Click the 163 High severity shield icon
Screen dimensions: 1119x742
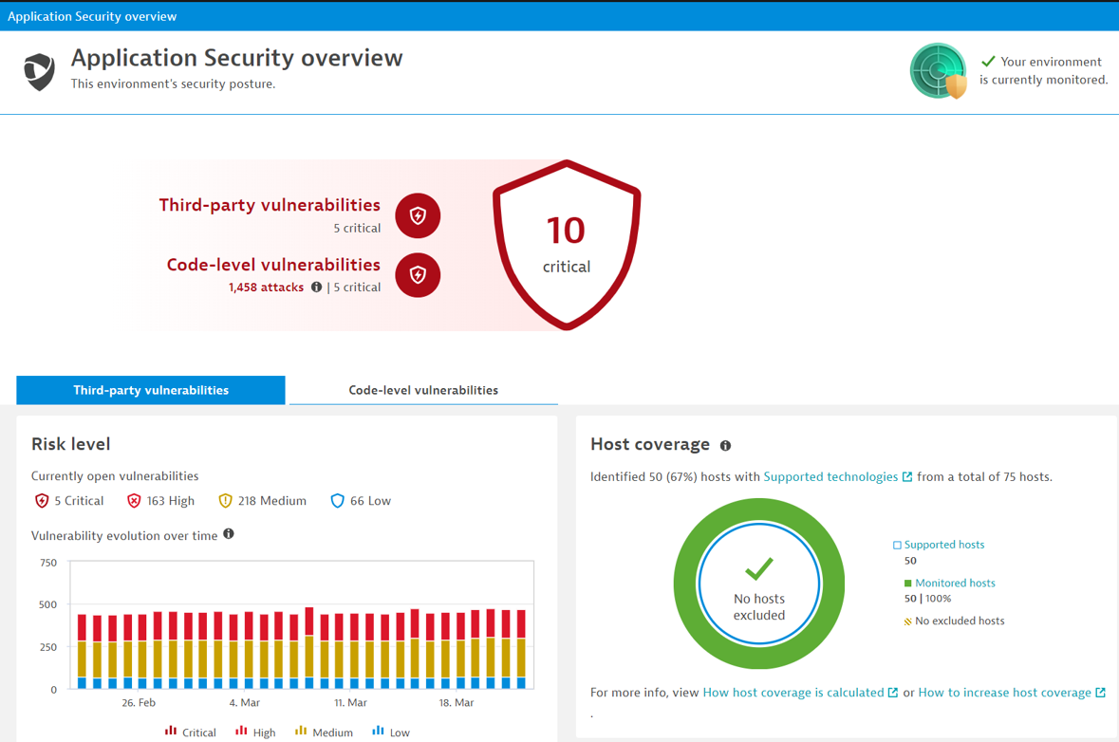pyautogui.click(x=134, y=501)
